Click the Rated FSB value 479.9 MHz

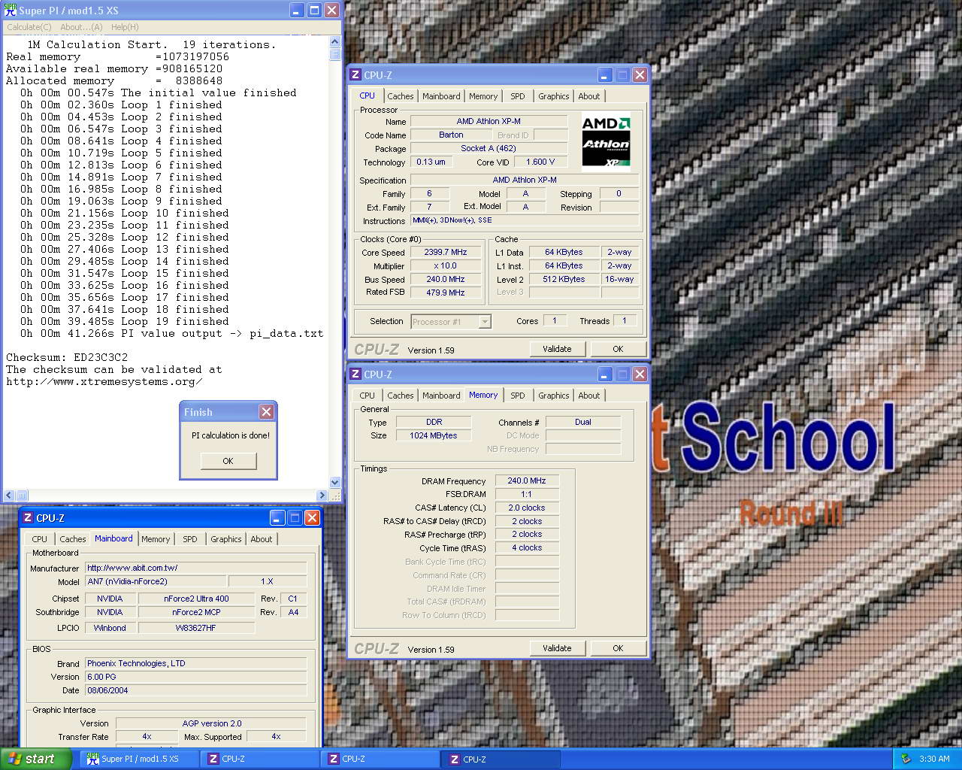pos(446,293)
